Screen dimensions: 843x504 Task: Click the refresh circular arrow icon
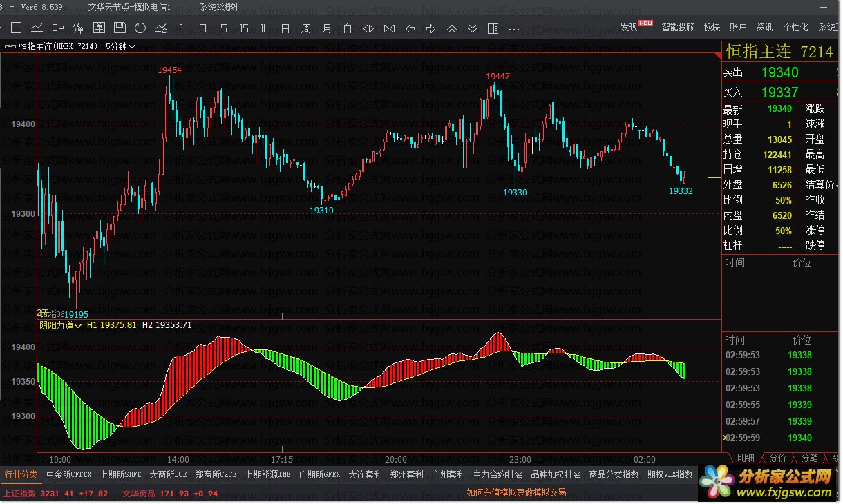point(140,28)
